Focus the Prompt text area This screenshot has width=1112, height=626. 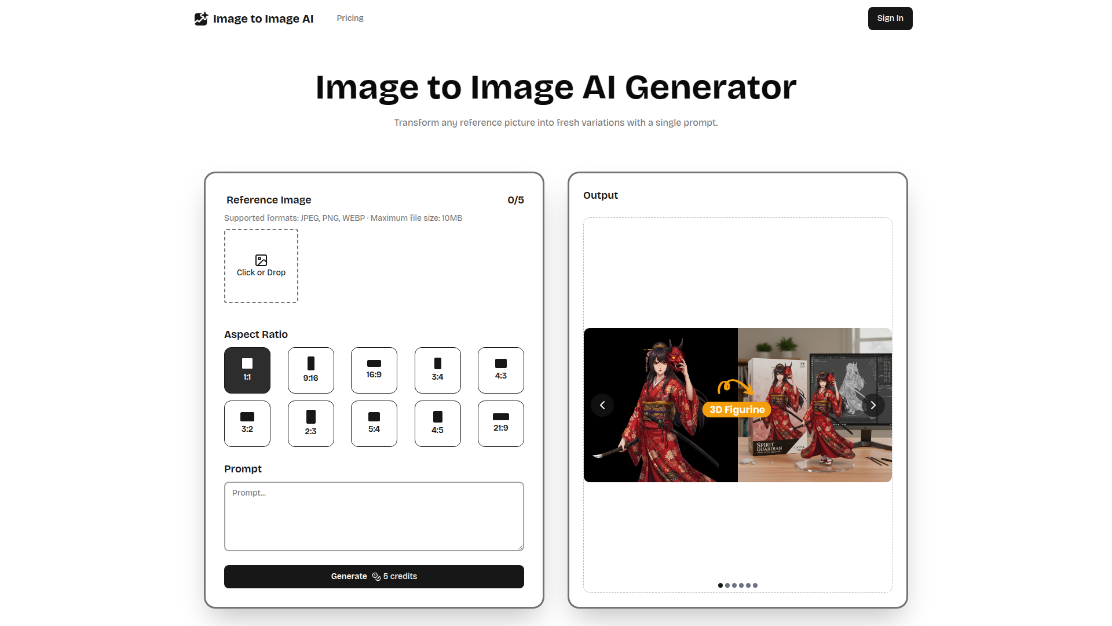pyautogui.click(x=374, y=516)
